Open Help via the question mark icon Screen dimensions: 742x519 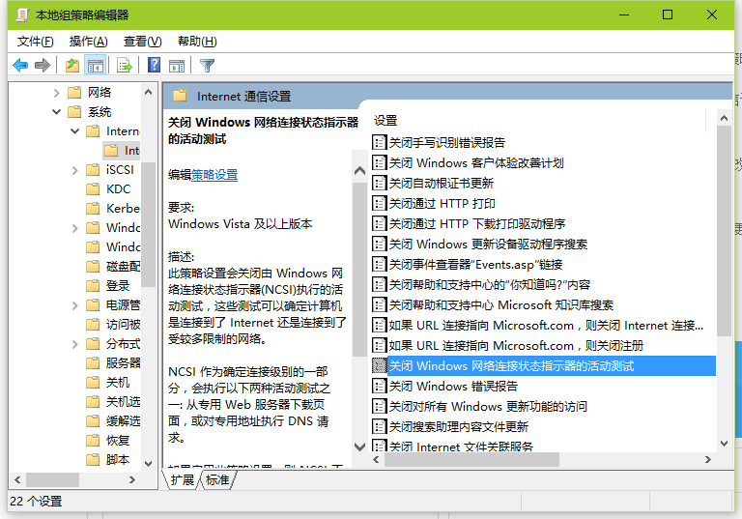pos(154,66)
